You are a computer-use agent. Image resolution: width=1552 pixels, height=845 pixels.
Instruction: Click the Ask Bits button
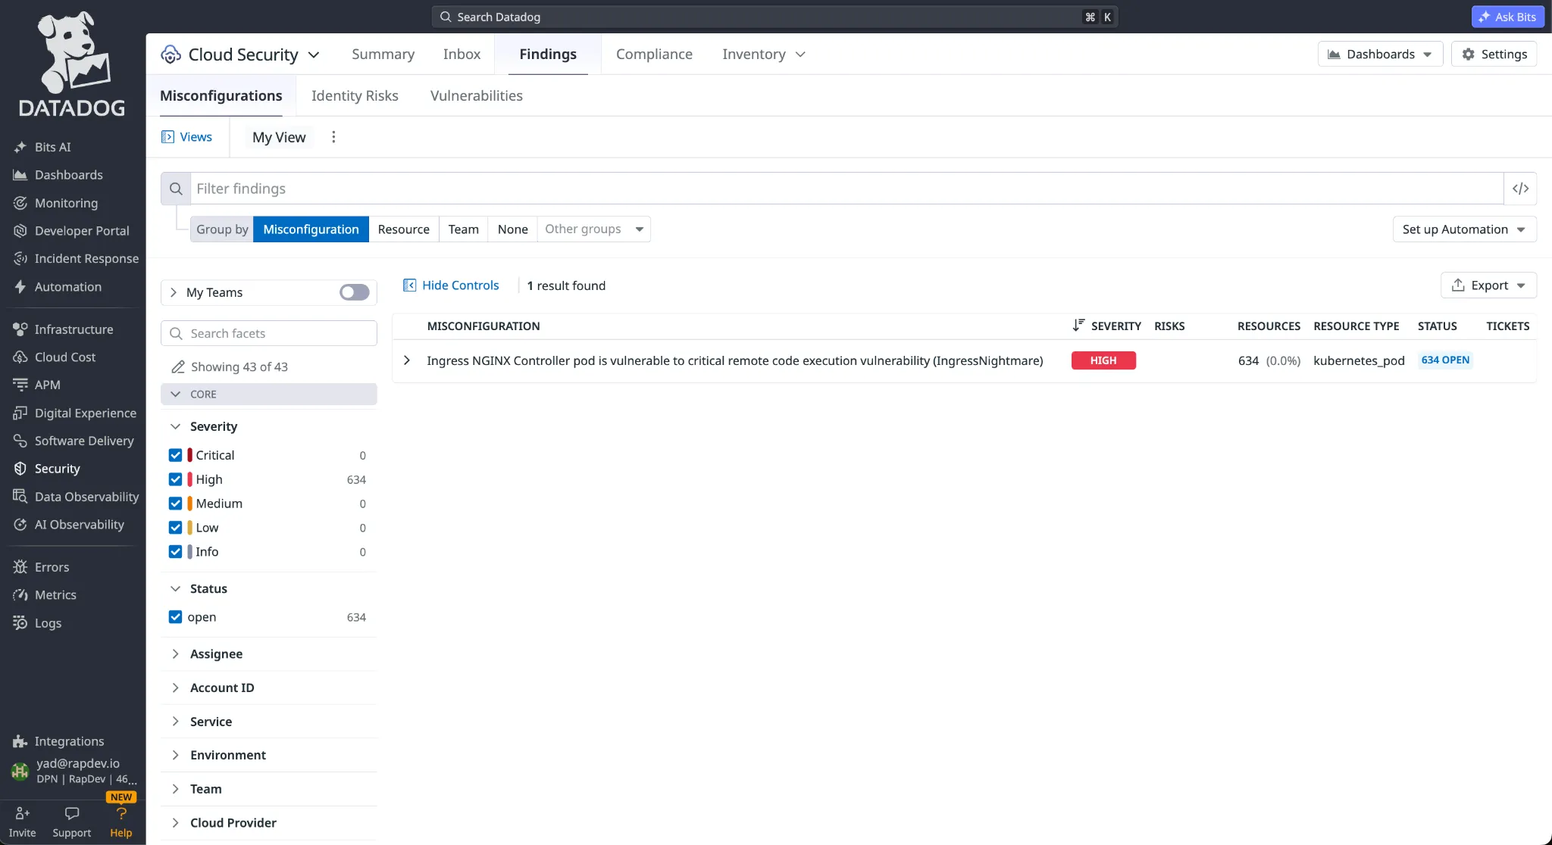click(1507, 17)
